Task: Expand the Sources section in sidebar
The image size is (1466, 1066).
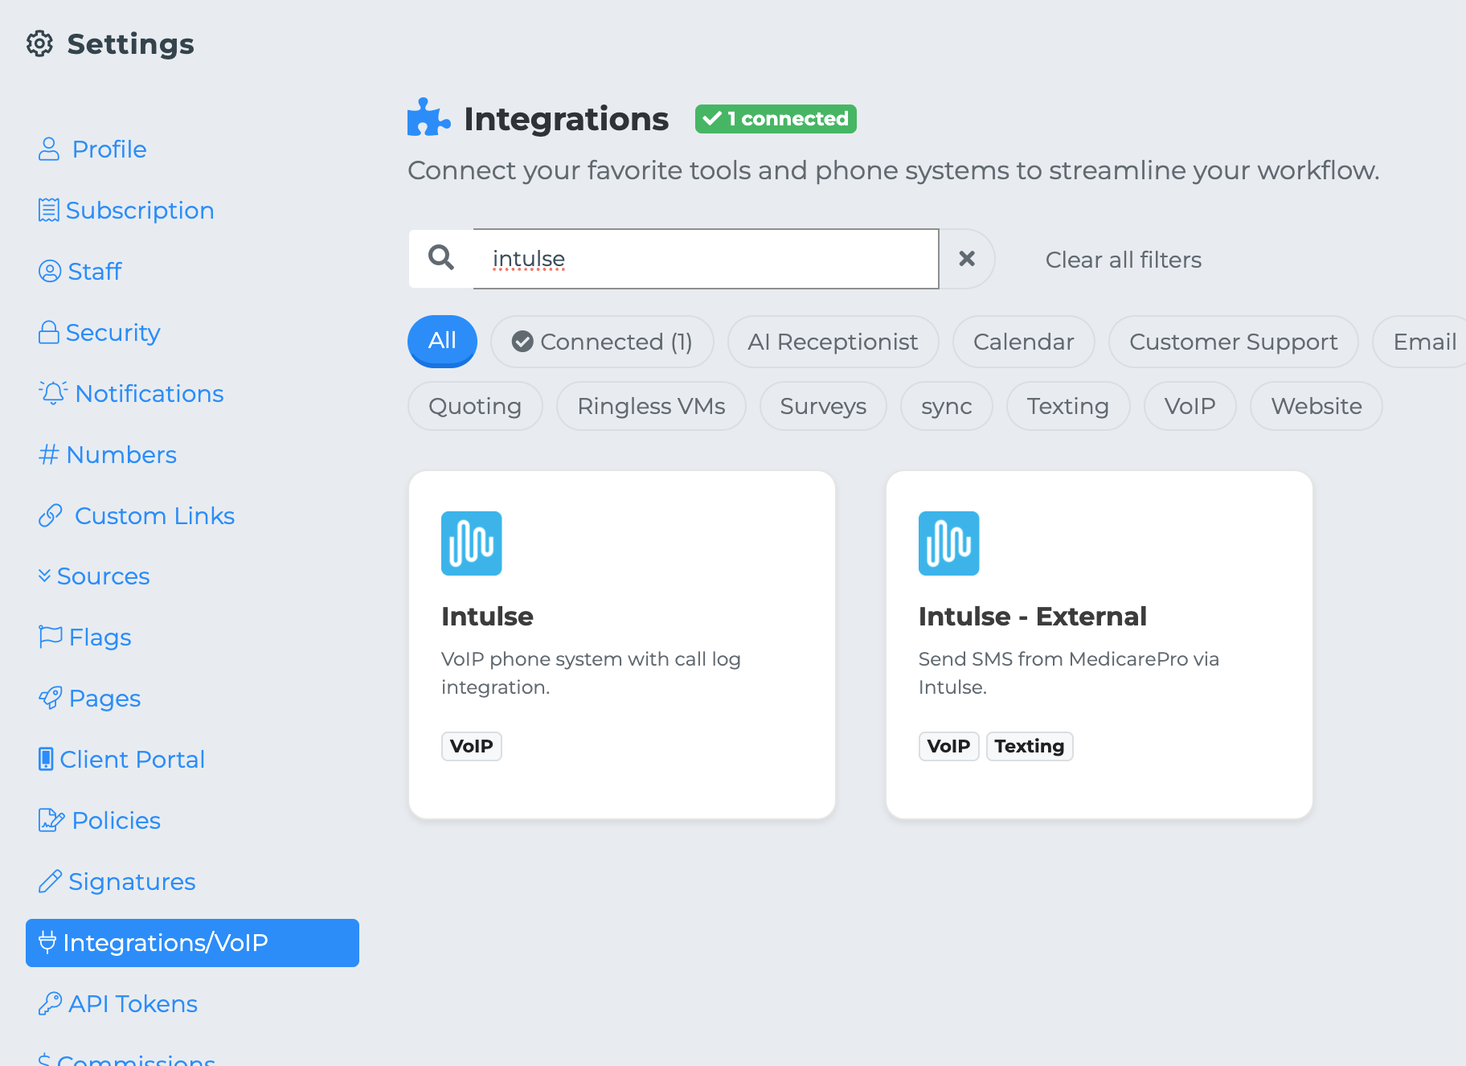Action: coord(94,576)
